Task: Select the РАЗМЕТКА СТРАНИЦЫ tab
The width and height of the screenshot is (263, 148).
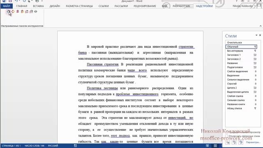Action: coord(79,6)
